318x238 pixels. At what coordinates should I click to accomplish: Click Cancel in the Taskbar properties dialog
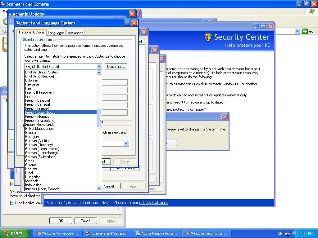[86, 221]
